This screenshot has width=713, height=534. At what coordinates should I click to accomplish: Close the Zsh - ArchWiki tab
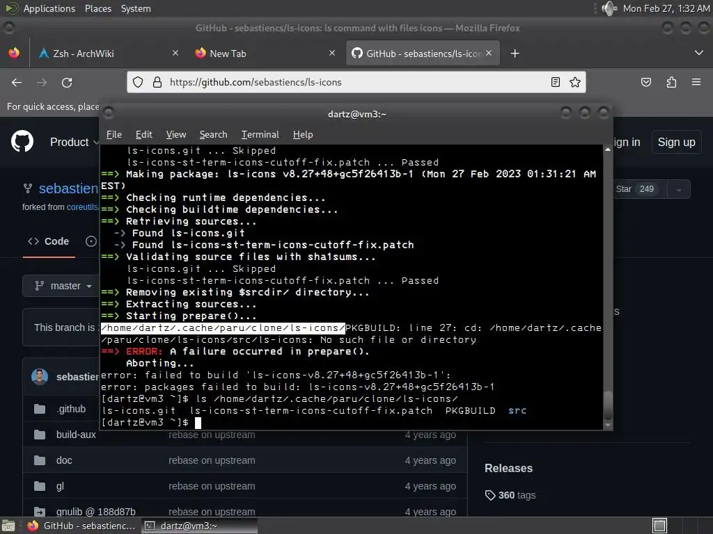tap(175, 53)
